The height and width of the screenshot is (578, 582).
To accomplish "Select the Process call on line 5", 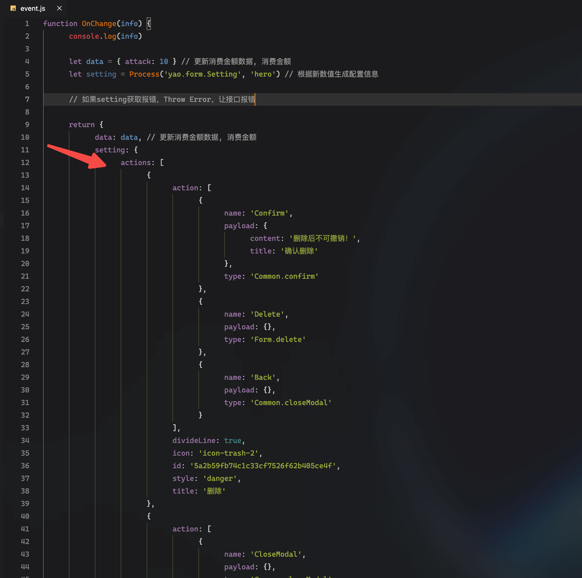I will click(x=144, y=74).
